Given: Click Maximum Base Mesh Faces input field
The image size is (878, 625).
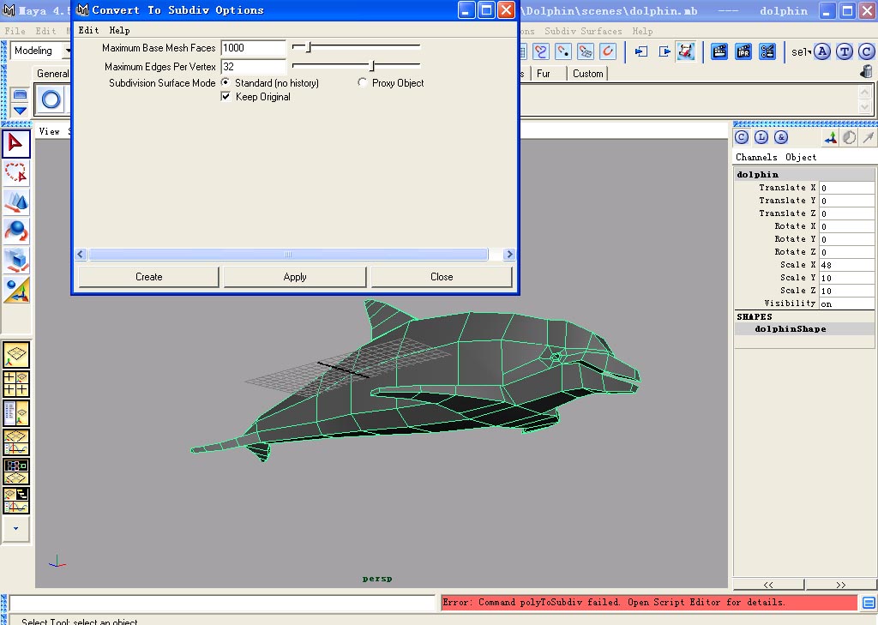Looking at the screenshot, I should [x=253, y=48].
